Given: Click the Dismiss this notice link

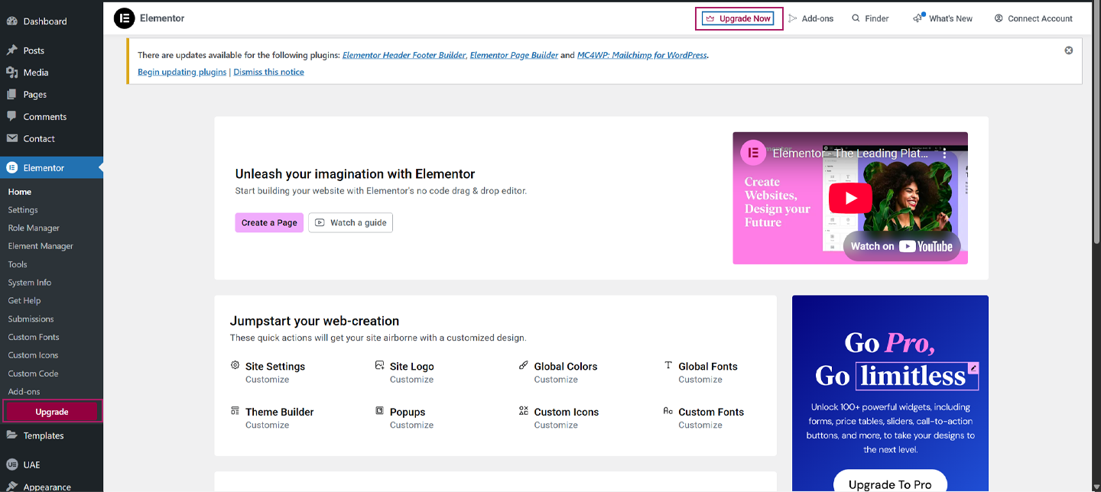Looking at the screenshot, I should [x=268, y=72].
